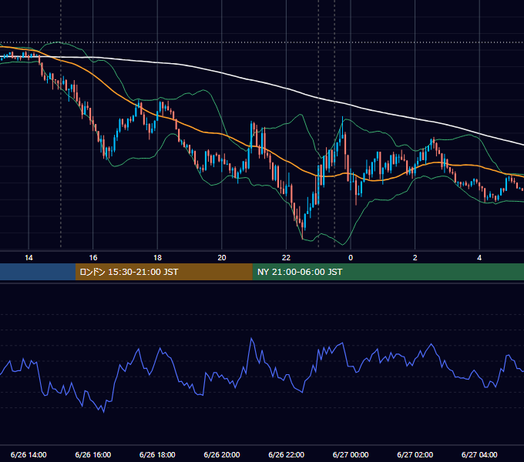Click the 22 hour label on price chart axis
The width and height of the screenshot is (524, 462).
coord(286,258)
